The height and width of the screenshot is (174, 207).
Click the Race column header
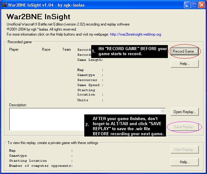46,49
